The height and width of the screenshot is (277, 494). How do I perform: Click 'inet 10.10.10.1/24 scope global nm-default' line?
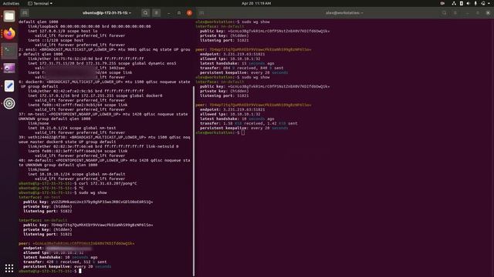[x=76, y=174]
